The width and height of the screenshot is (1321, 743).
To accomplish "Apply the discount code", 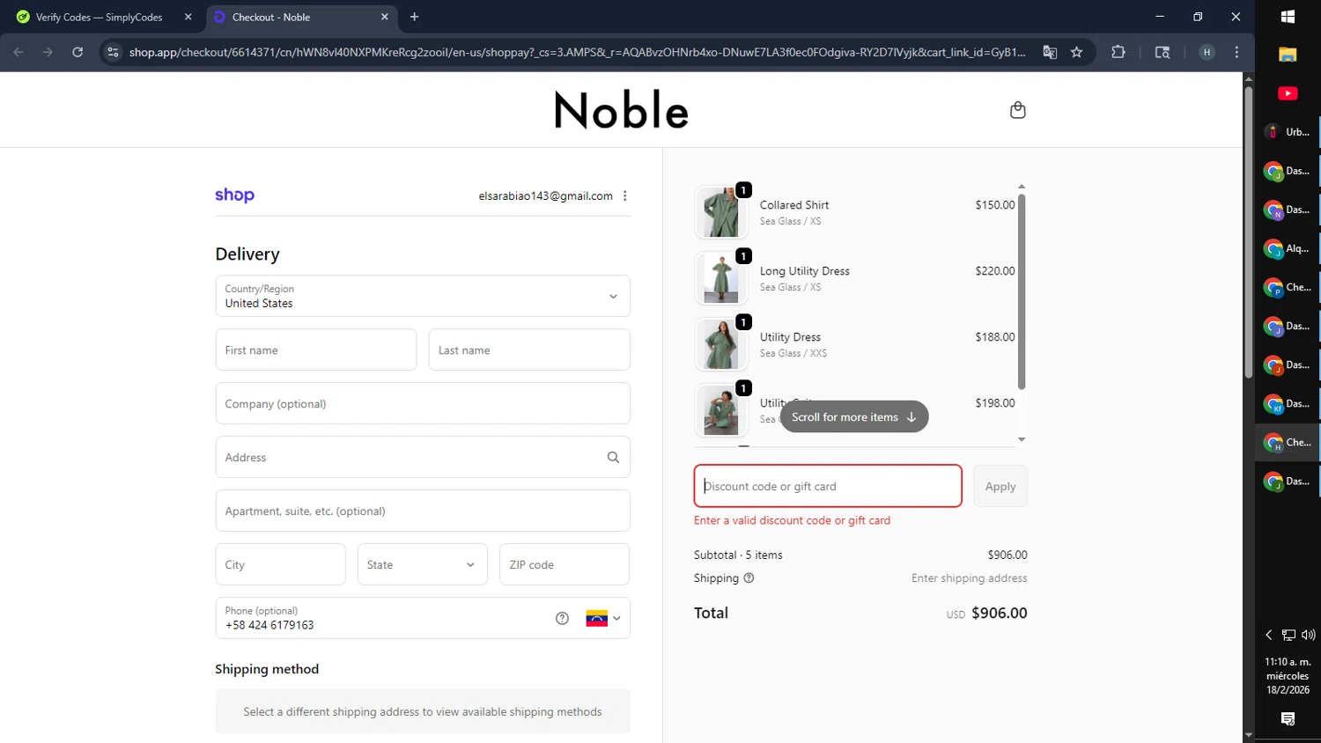I will 1000,486.
